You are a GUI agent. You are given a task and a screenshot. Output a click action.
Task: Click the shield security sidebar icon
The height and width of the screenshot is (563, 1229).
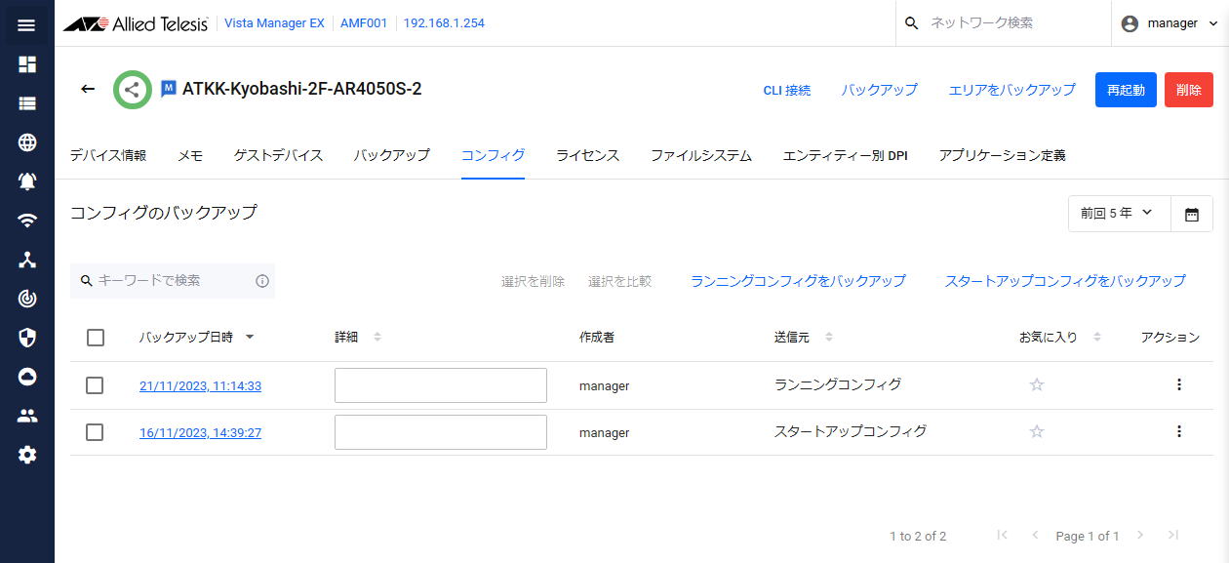coord(27,338)
